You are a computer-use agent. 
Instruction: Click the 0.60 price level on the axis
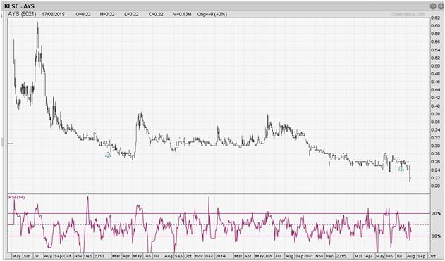435,26
